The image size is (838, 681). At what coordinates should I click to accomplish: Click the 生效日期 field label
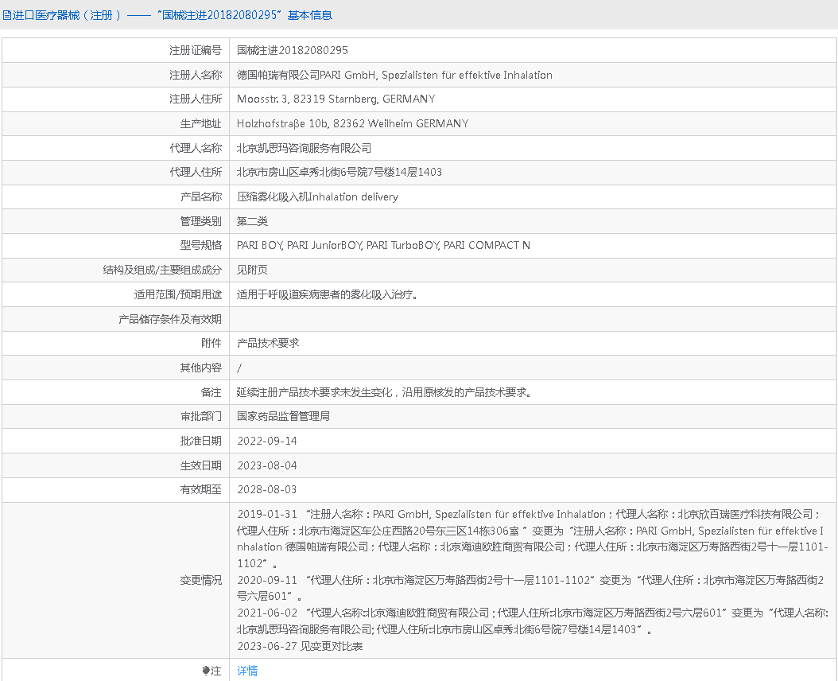pyautogui.click(x=201, y=466)
